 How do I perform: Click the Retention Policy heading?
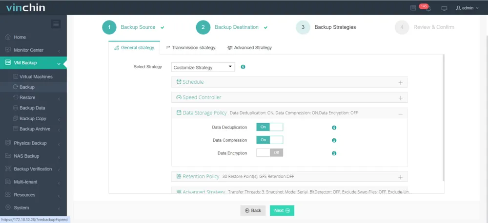tap(201, 176)
